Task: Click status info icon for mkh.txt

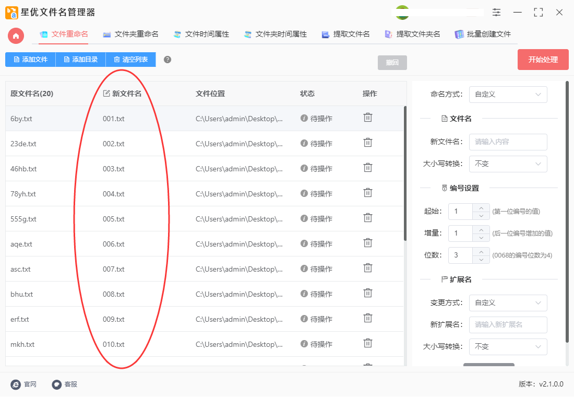Action: [x=304, y=344]
